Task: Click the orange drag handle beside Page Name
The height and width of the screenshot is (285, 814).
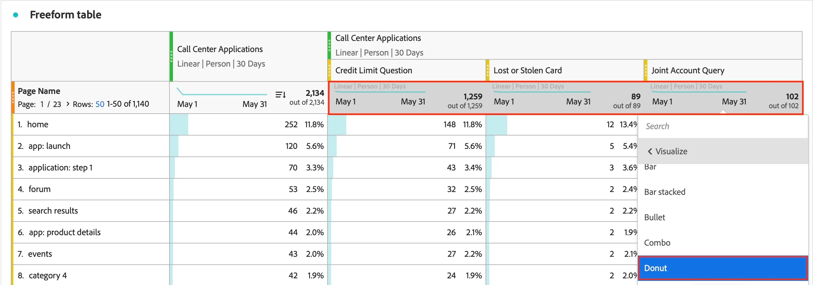Action: [x=13, y=97]
